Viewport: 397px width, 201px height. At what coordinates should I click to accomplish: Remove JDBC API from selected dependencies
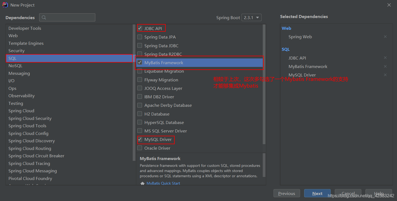pyautogui.click(x=385, y=58)
